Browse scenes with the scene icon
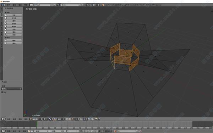 tap(59, 5)
